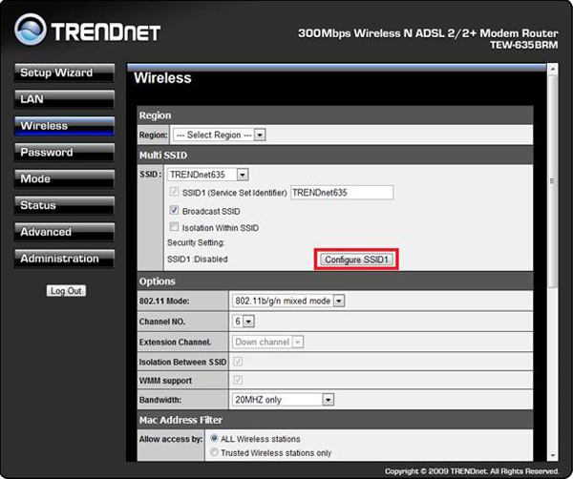The width and height of the screenshot is (573, 479).
Task: Click the Security Setting label
Action: pyautogui.click(x=196, y=242)
